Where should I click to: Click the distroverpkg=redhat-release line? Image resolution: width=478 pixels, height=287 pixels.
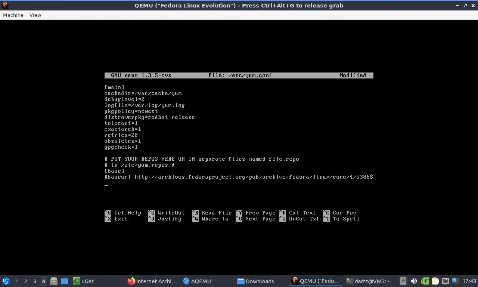[150, 117]
